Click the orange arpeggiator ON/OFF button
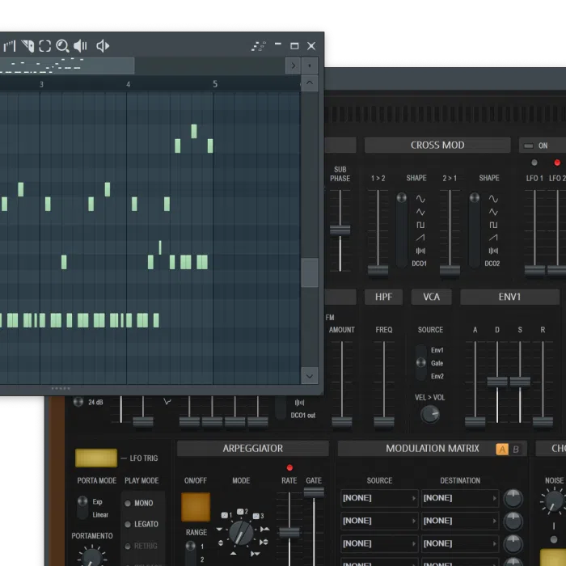566x566 pixels. pos(196,507)
